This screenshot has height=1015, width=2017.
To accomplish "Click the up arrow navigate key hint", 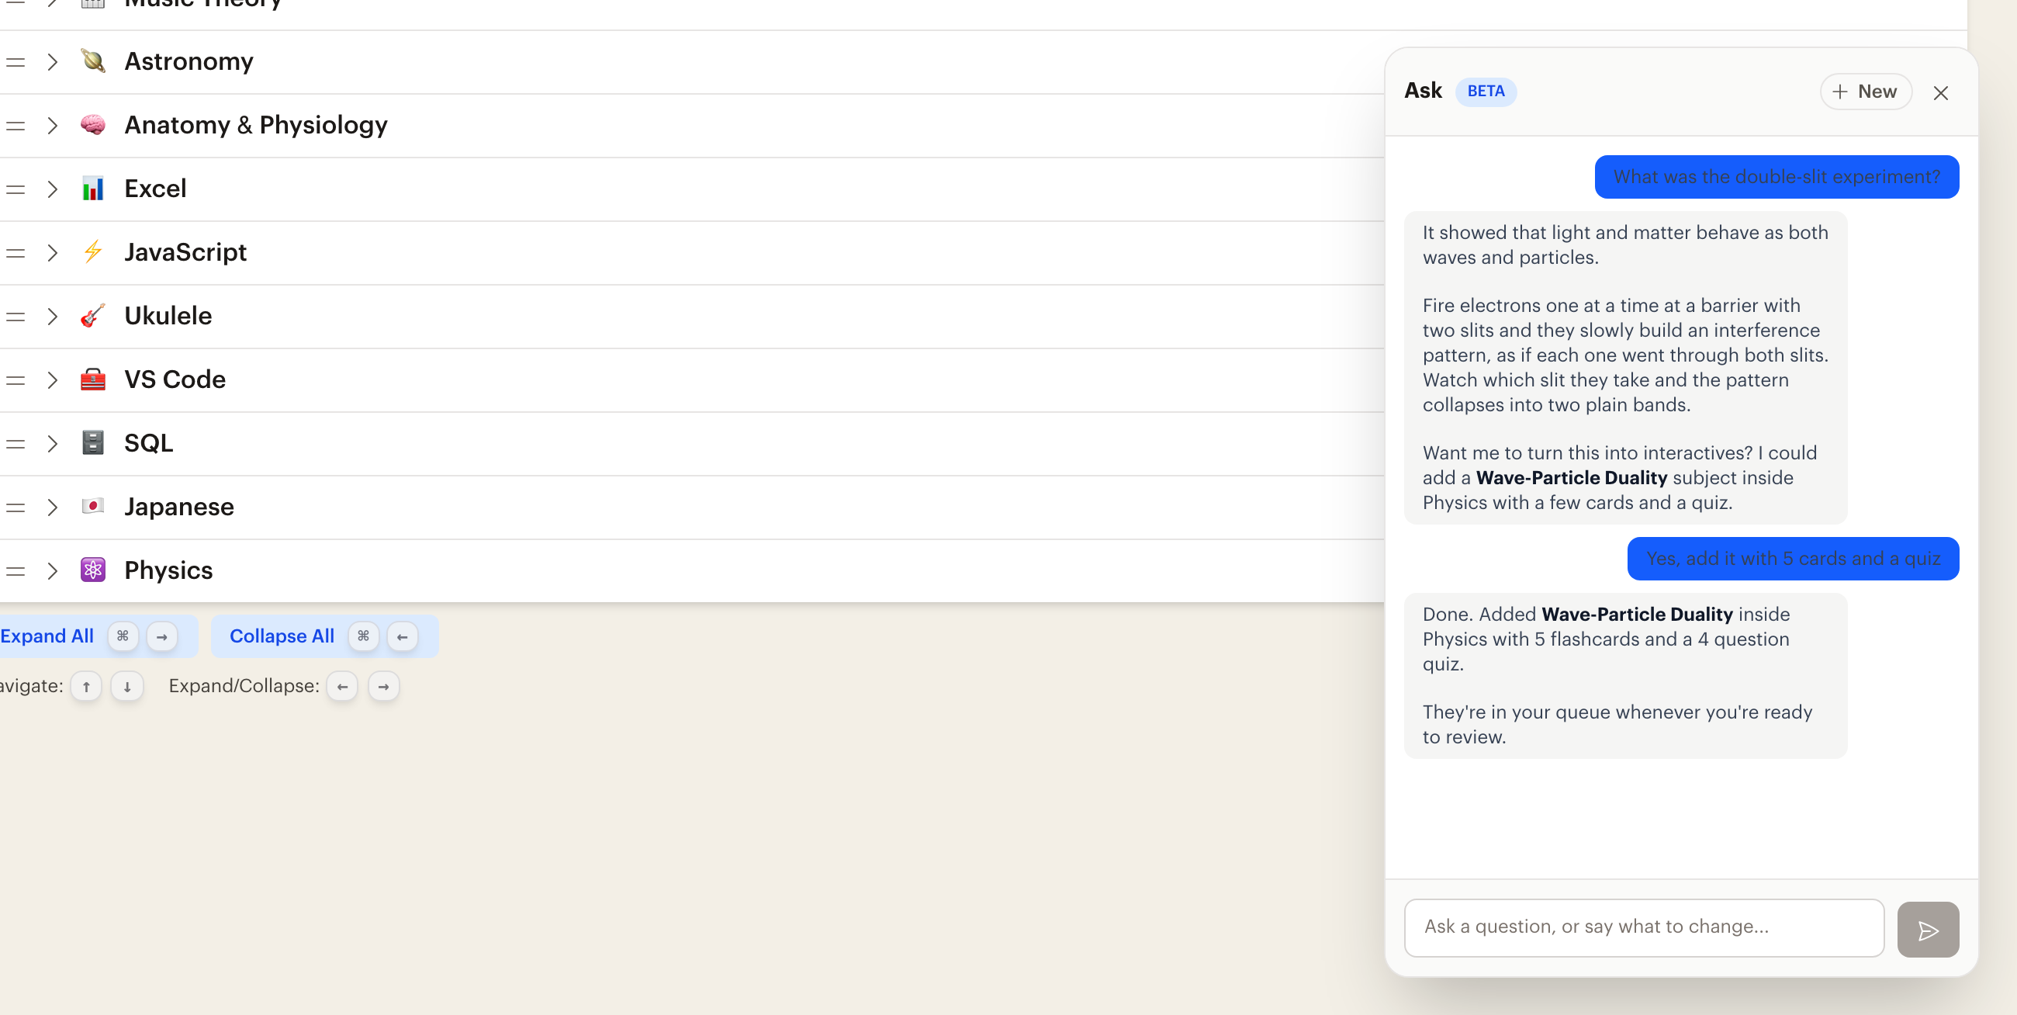I will point(86,687).
